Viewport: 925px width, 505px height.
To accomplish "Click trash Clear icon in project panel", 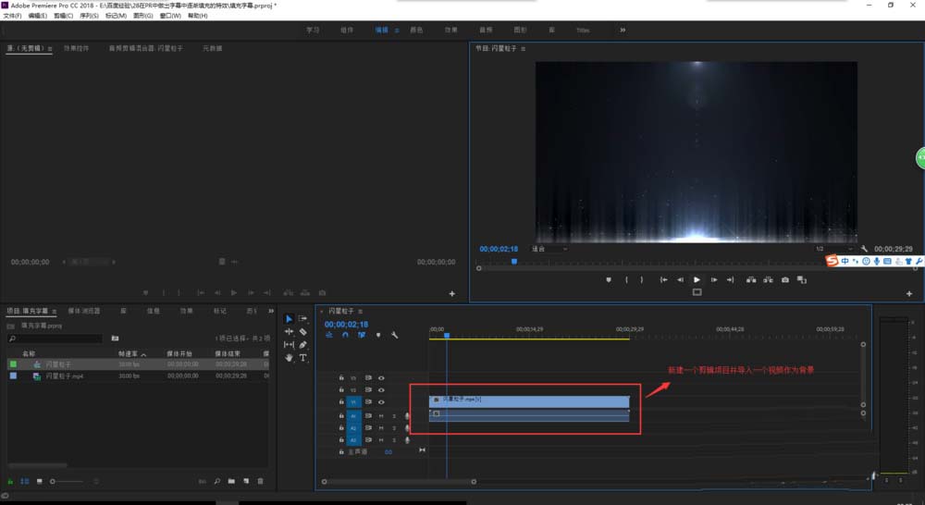I will click(x=260, y=481).
